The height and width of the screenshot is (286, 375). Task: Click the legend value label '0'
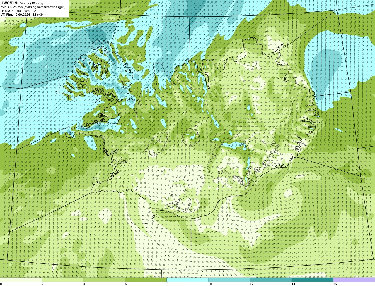tap(1, 284)
